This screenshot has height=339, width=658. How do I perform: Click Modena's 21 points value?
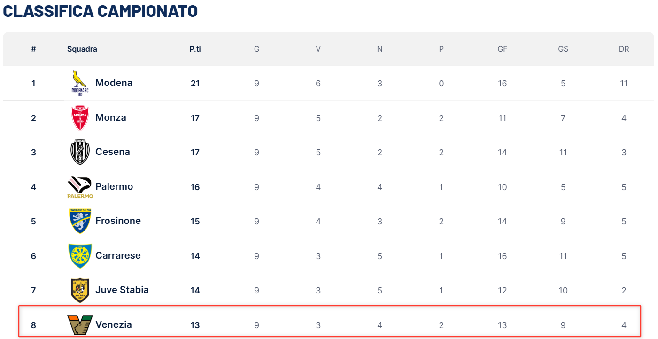tap(195, 84)
